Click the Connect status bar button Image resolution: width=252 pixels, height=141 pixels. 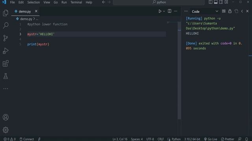click(x=27, y=139)
